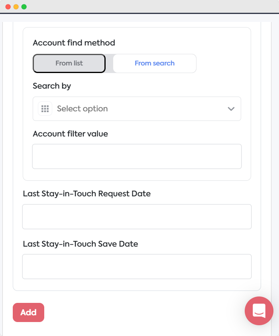Click inside the Account filter value field

(x=137, y=156)
